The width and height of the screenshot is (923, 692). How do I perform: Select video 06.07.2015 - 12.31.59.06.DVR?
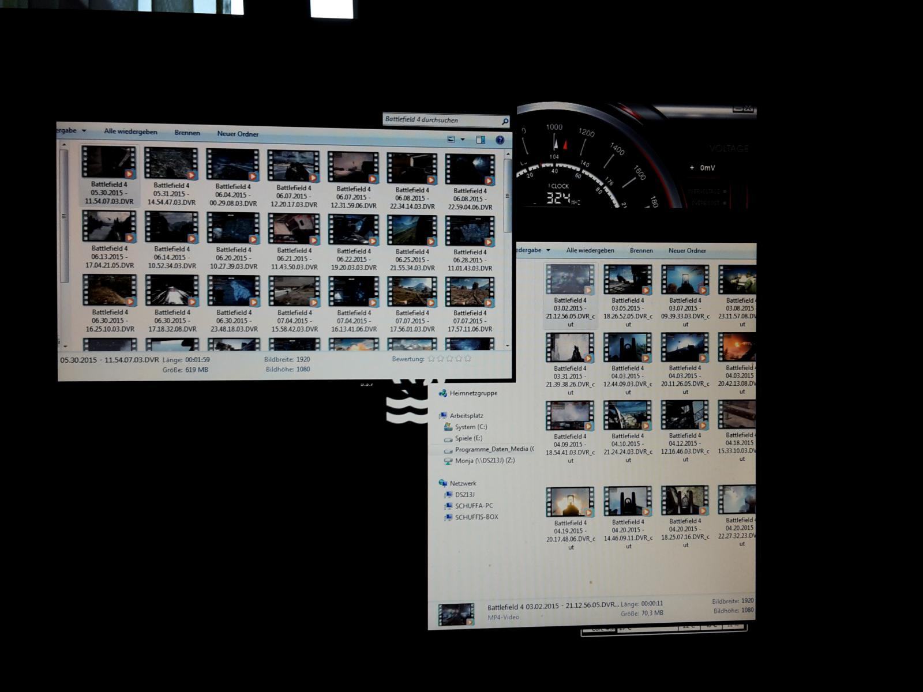[x=354, y=180]
